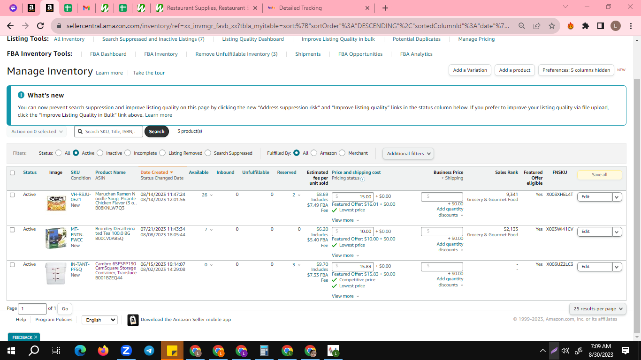641x360 pixels.
Task: Open Telegram from the taskbar
Action: 149,350
